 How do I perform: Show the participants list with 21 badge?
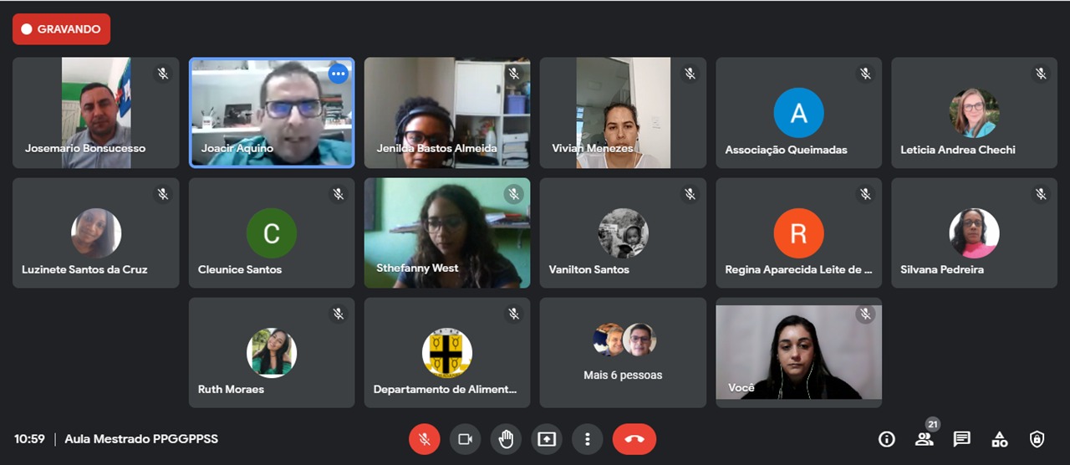point(925,437)
